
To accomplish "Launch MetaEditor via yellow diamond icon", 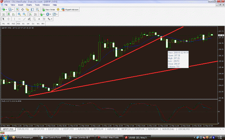I will point(58,10).
